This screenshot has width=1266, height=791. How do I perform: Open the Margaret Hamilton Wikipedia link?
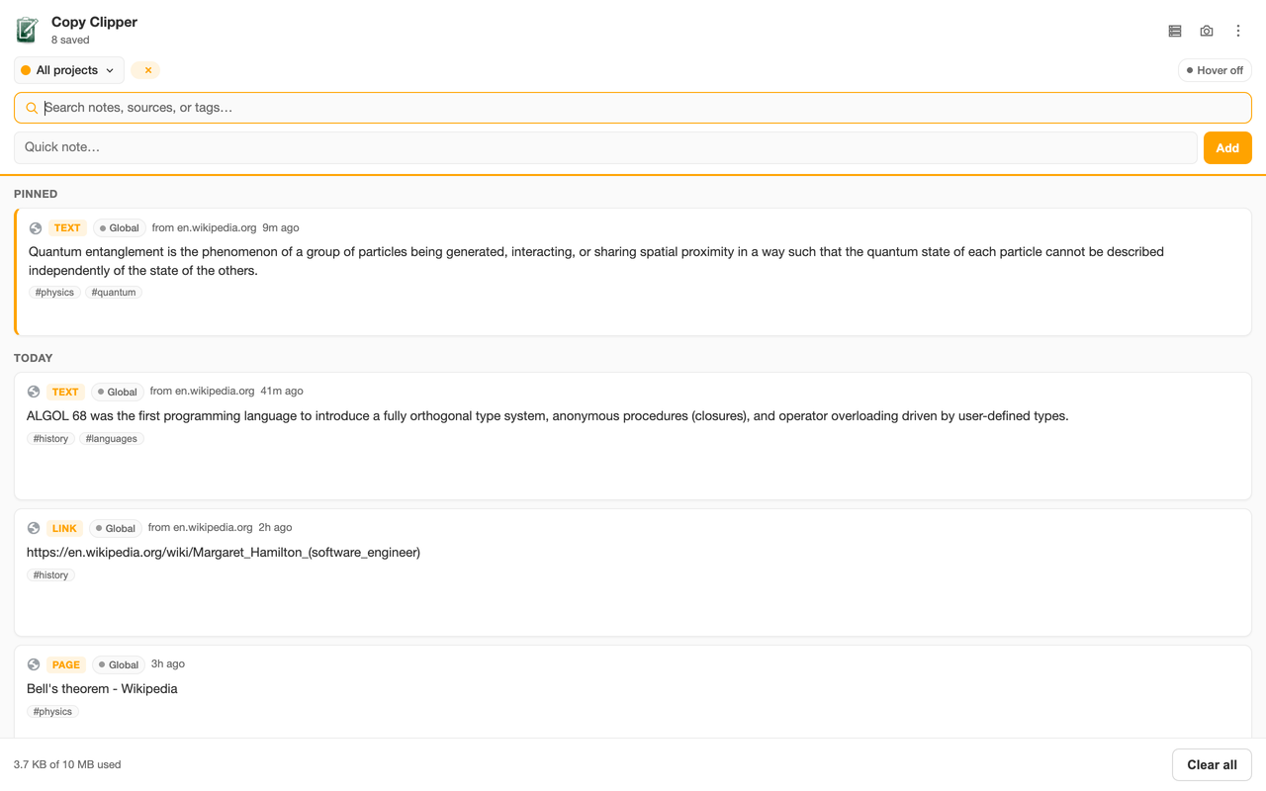coord(224,553)
